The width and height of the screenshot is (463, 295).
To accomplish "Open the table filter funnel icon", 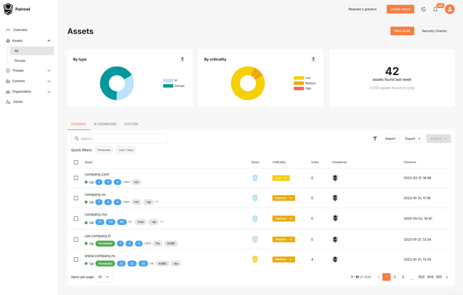I will point(375,139).
